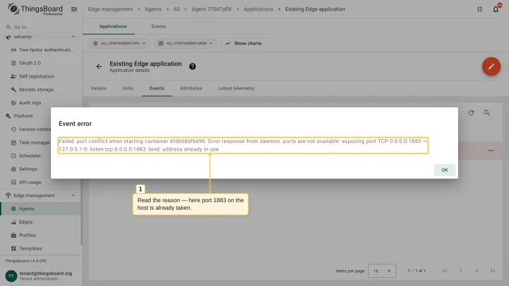Click Agent-TF0ATyRX breadcrumb

click(212, 9)
